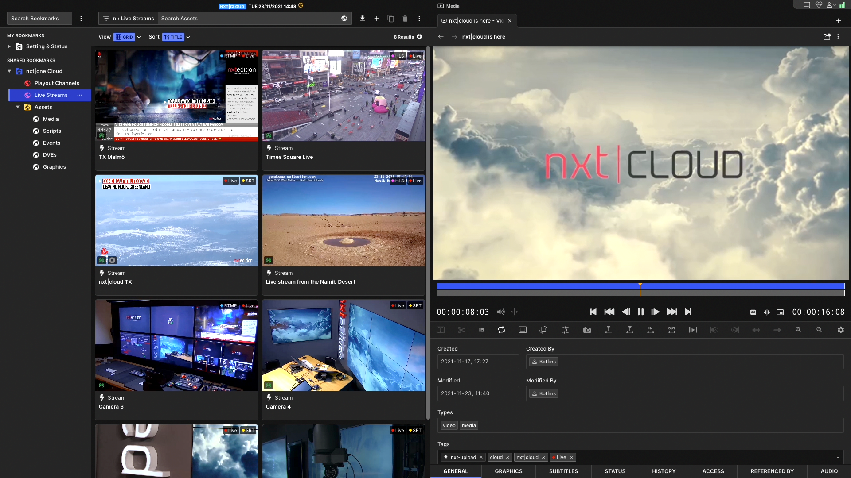Open the REFERENCED BY tab

coord(772,471)
